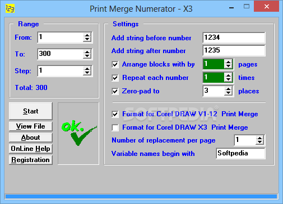This screenshot has height=204, width=283.
Task: Increase replacements per page with up arrow
Action: tap(259, 138)
